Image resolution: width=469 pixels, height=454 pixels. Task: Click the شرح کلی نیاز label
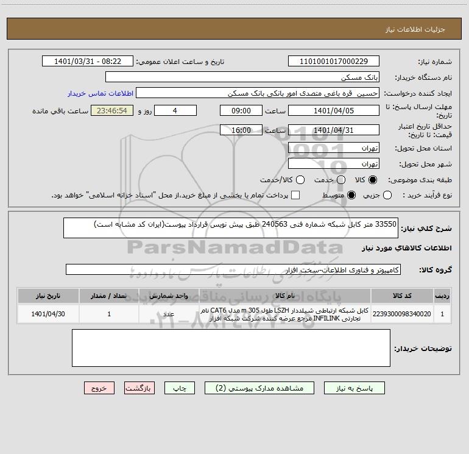[x=426, y=229]
